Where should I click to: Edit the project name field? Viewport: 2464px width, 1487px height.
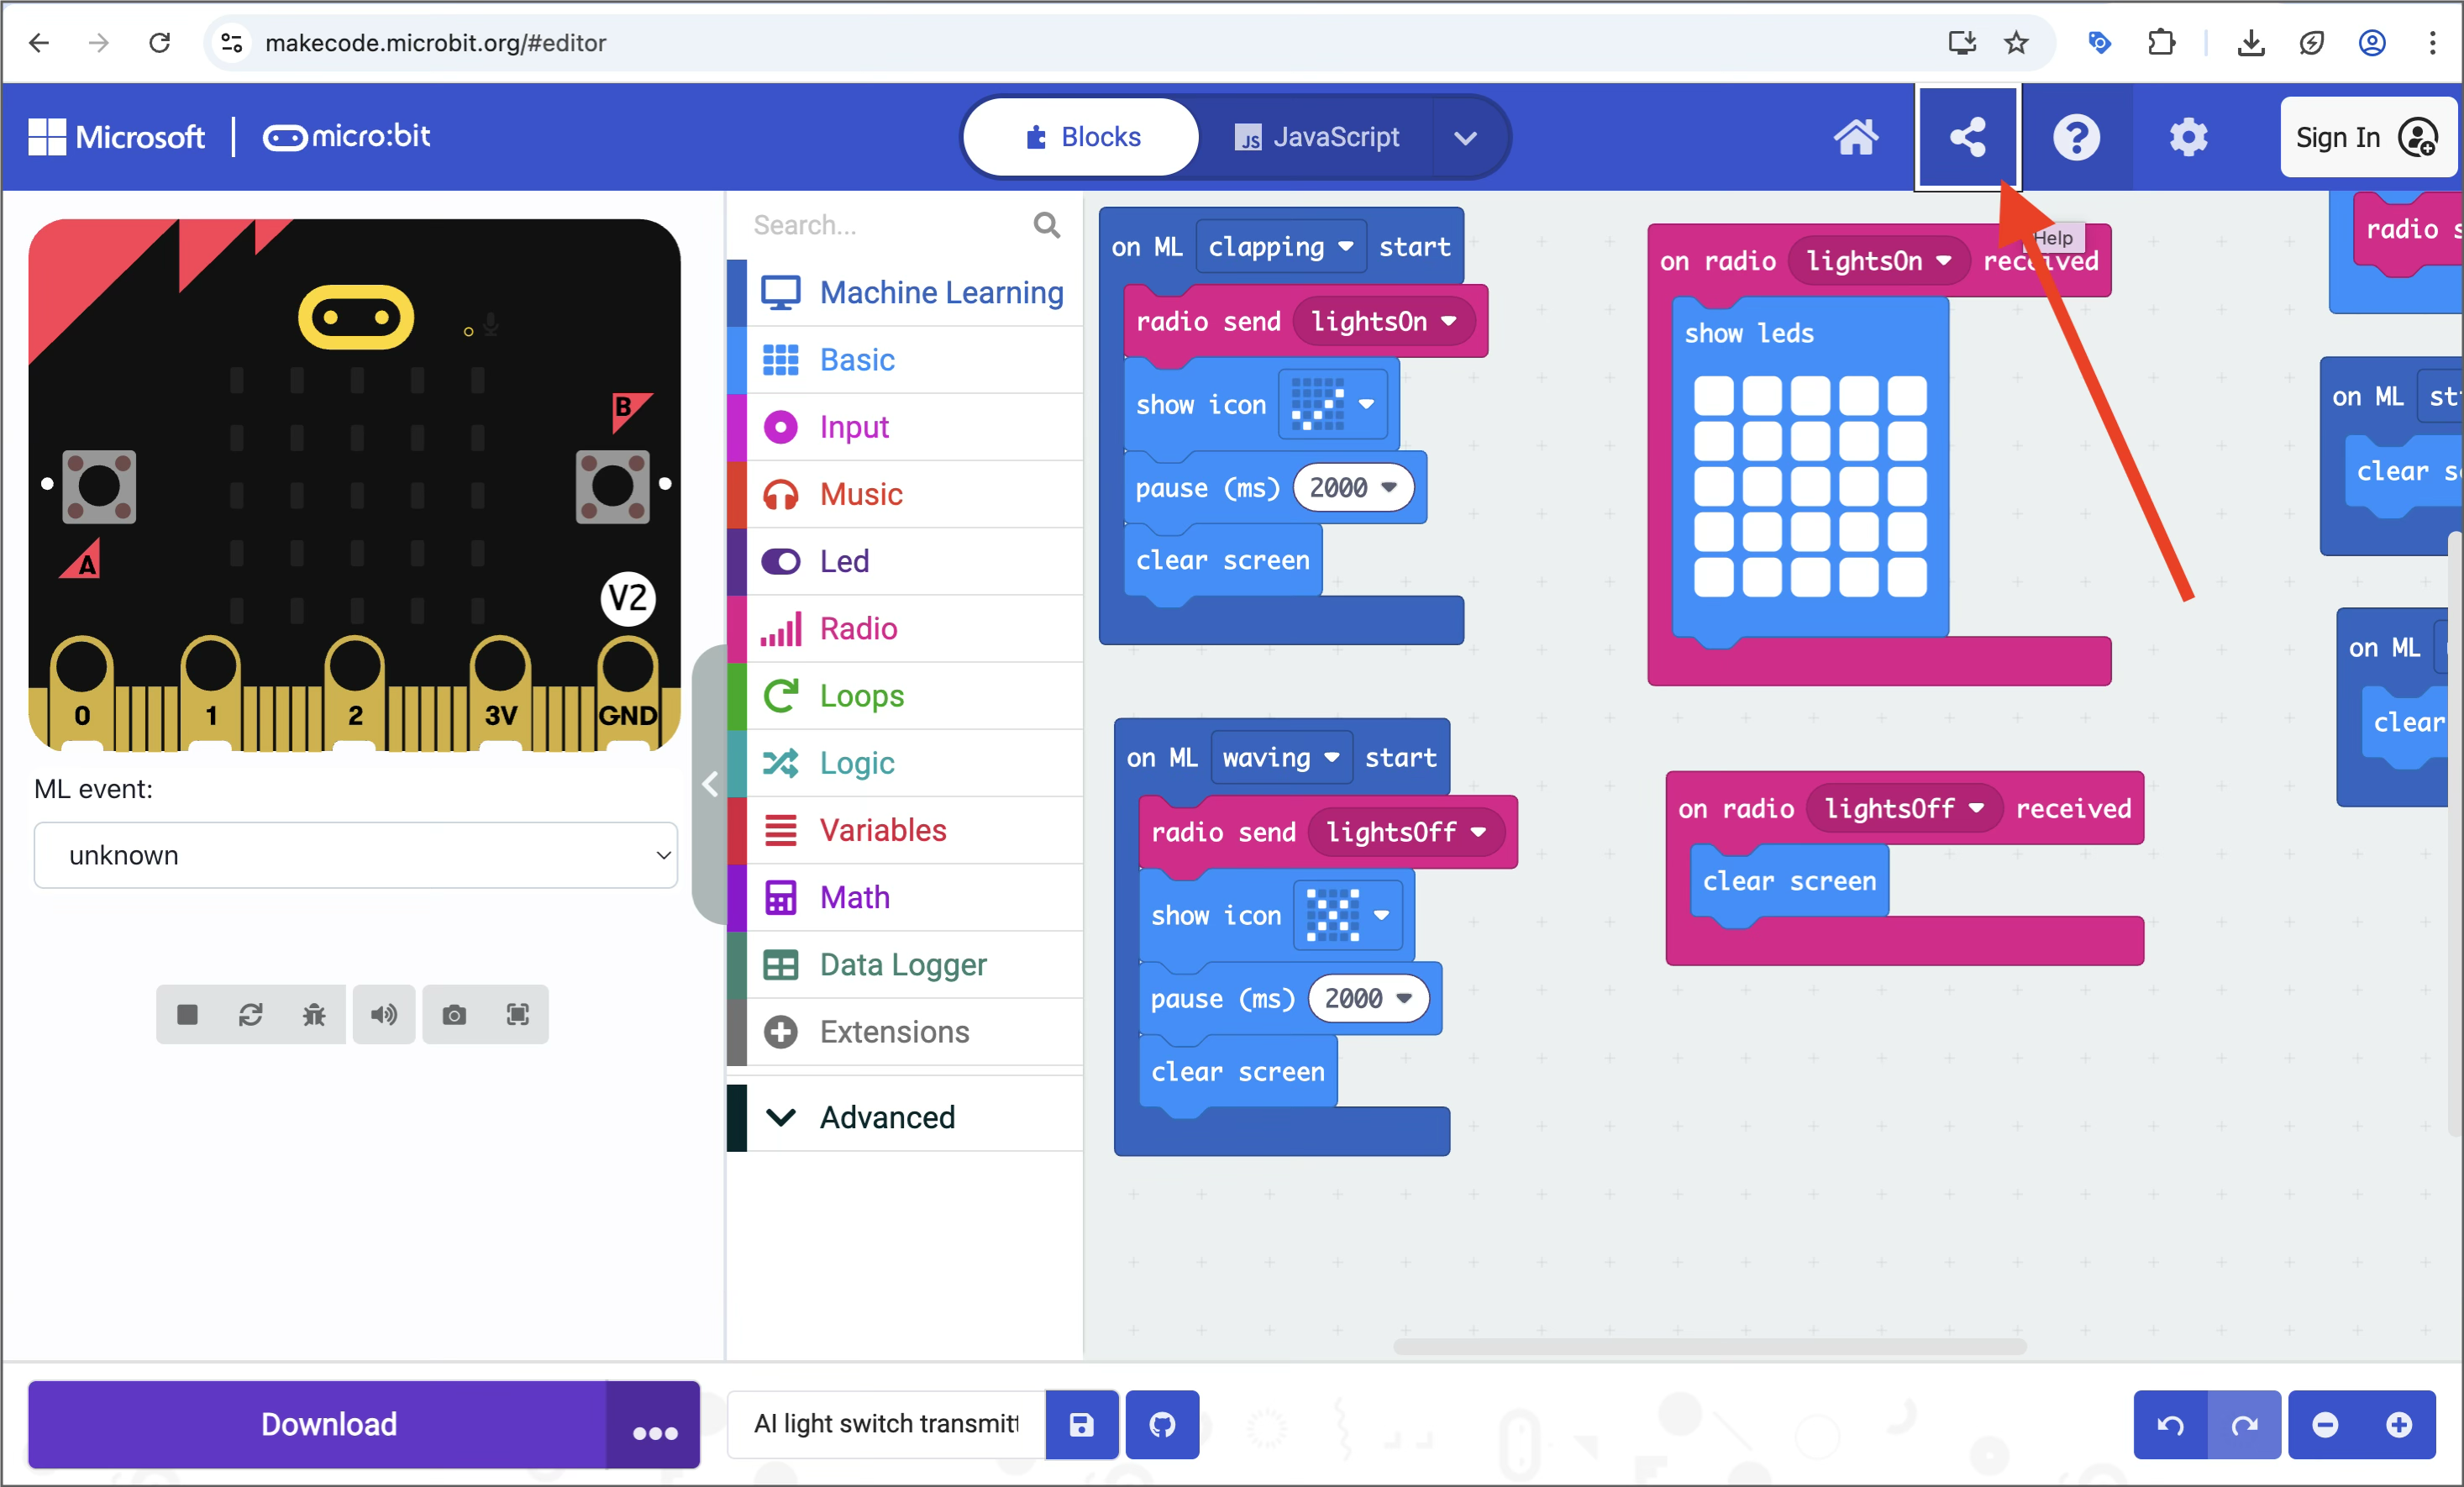pos(884,1425)
